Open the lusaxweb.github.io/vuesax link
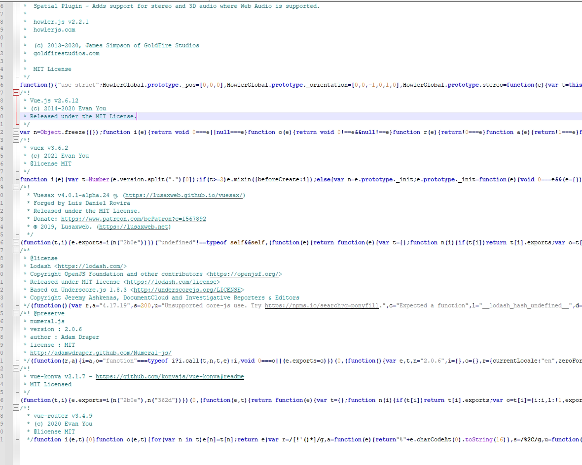582x465 pixels. 184,196
